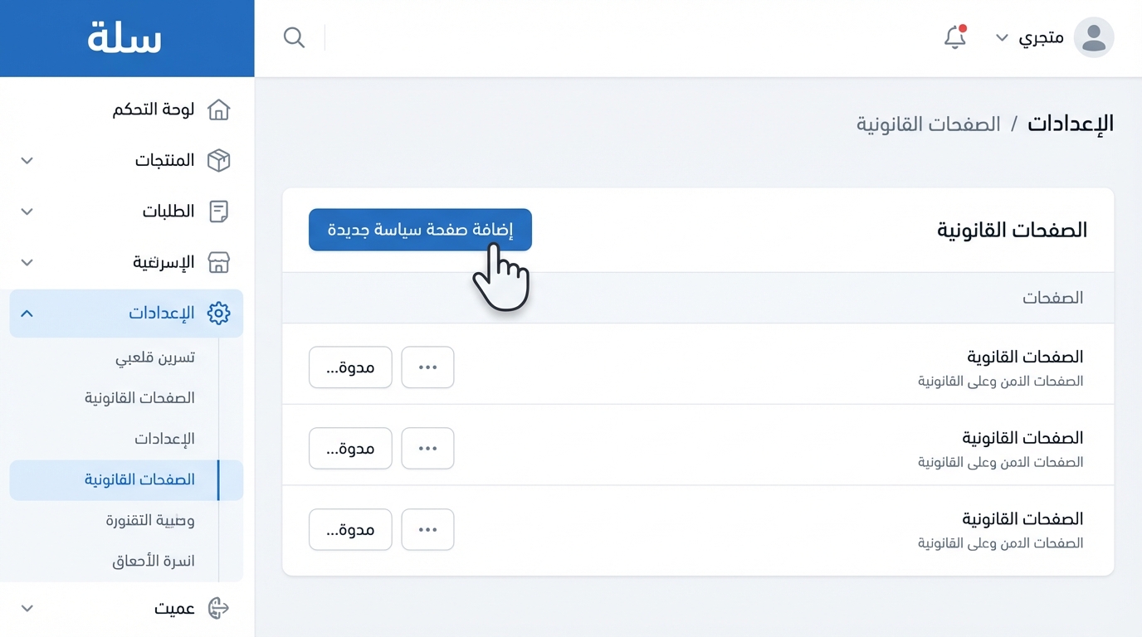Screen dimensions: 1142x637
Task: Open انسرة الأحقاق submenu item
Action: pyautogui.click(x=154, y=562)
